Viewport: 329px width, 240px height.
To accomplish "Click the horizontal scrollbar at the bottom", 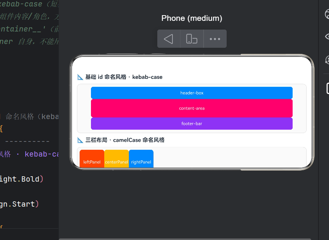I will coord(185,239).
